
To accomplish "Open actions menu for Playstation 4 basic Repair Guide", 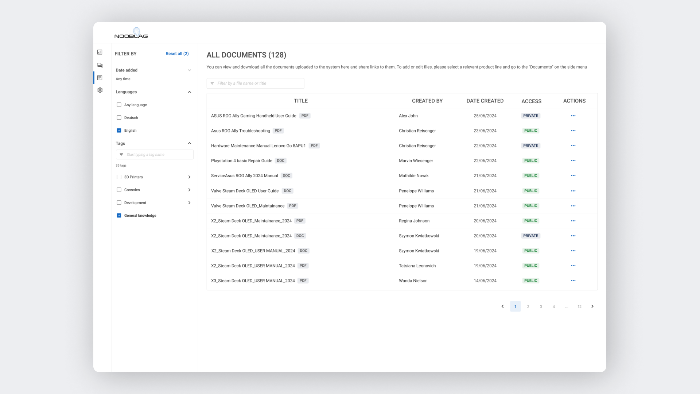I will [x=573, y=161].
